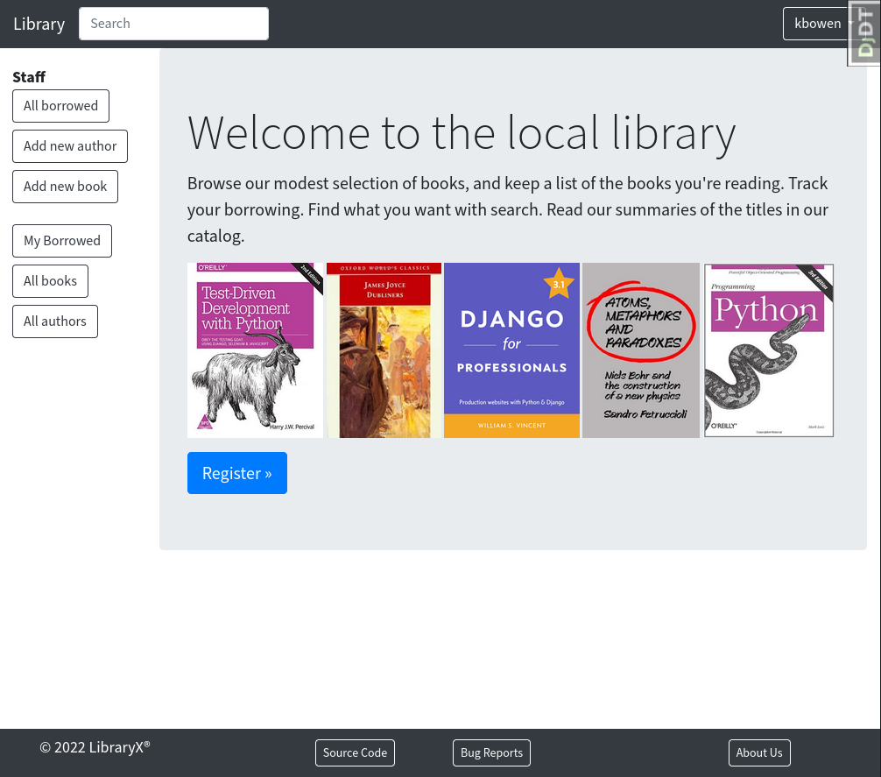The width and height of the screenshot is (881, 777).
Task: Open the Django Debug Toolbar handle
Action: pos(864,33)
